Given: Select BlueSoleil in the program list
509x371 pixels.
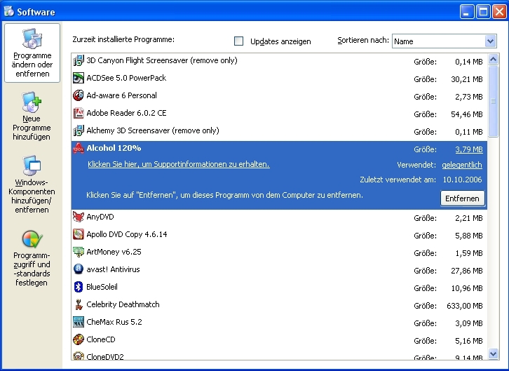Looking at the screenshot, I should tap(279, 288).
